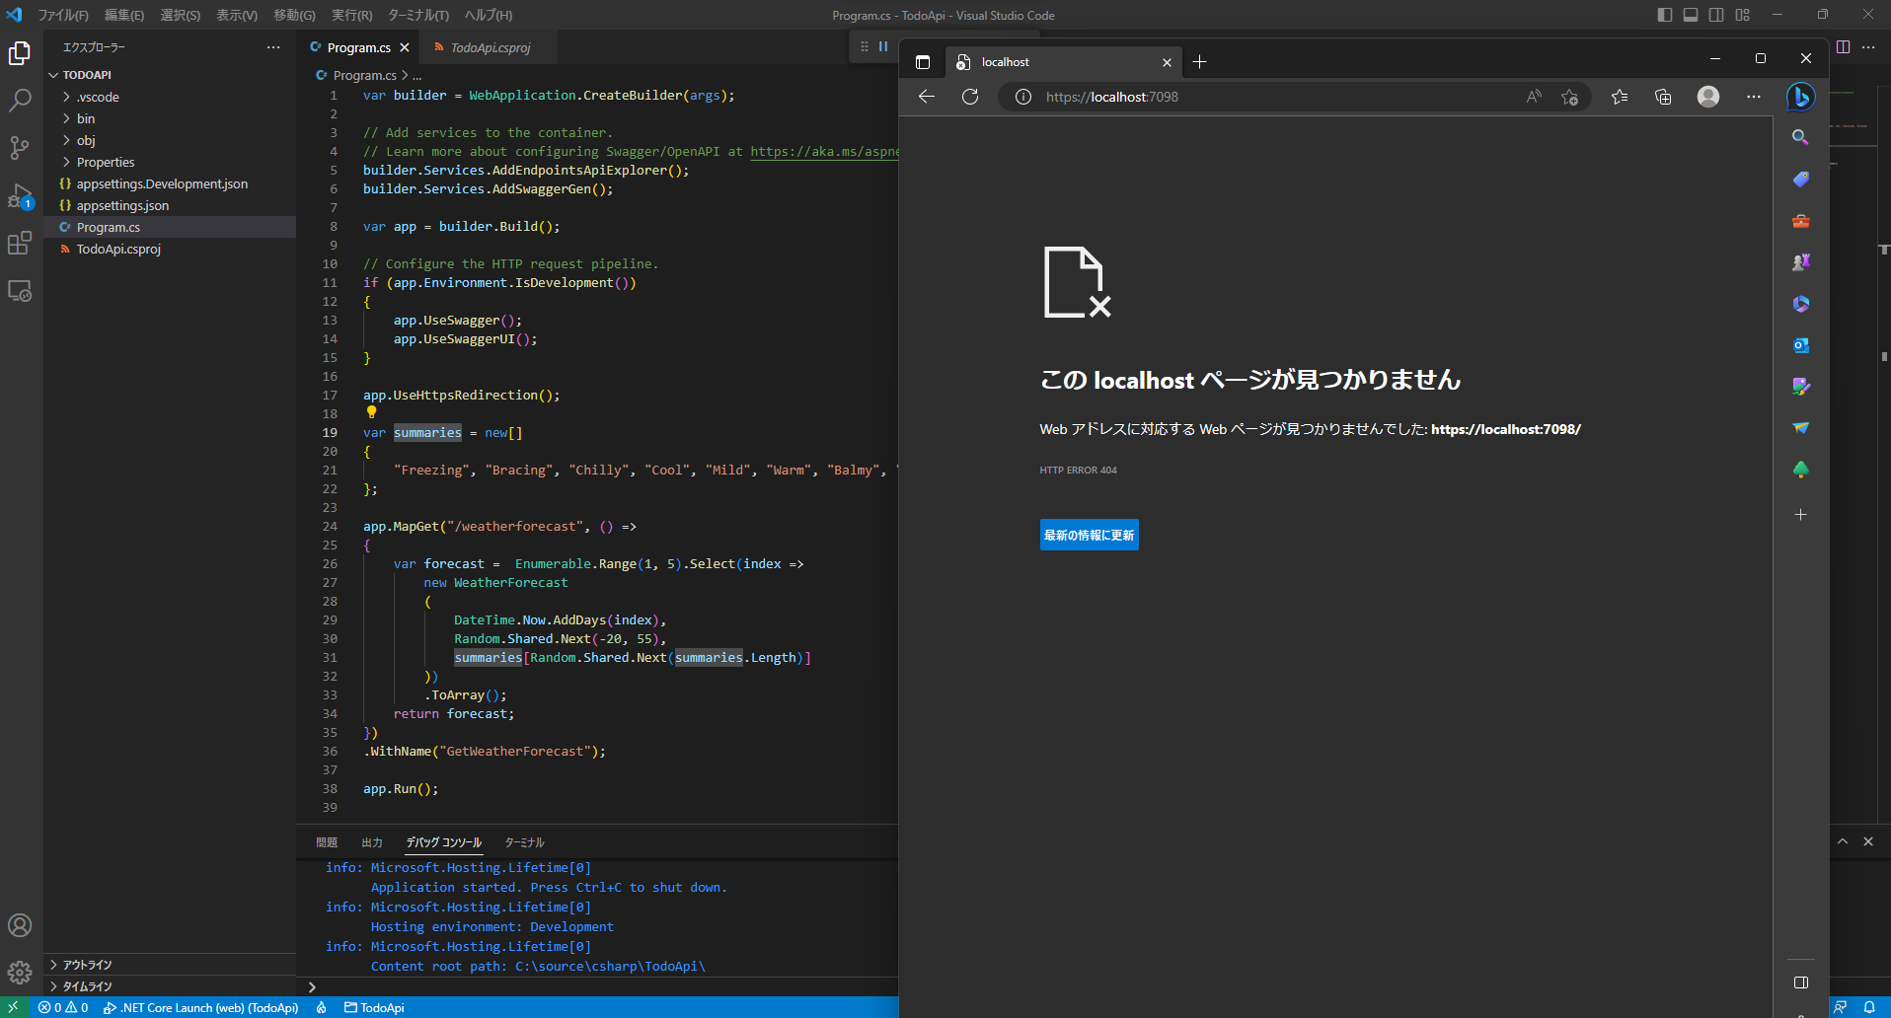This screenshot has width=1891, height=1018.
Task: Open Bing Chat in the Edge sidebar
Action: click(x=1800, y=97)
